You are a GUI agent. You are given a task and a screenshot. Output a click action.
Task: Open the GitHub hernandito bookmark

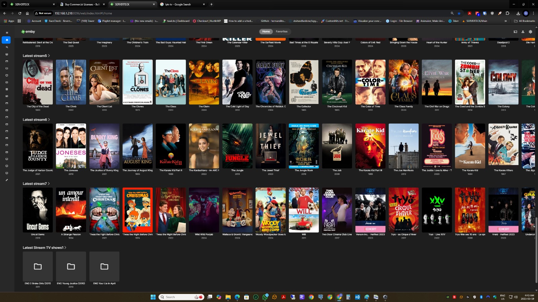271,21
